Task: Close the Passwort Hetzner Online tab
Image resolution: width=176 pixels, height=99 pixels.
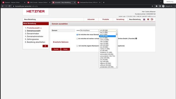Action: click(x=25, y=2)
